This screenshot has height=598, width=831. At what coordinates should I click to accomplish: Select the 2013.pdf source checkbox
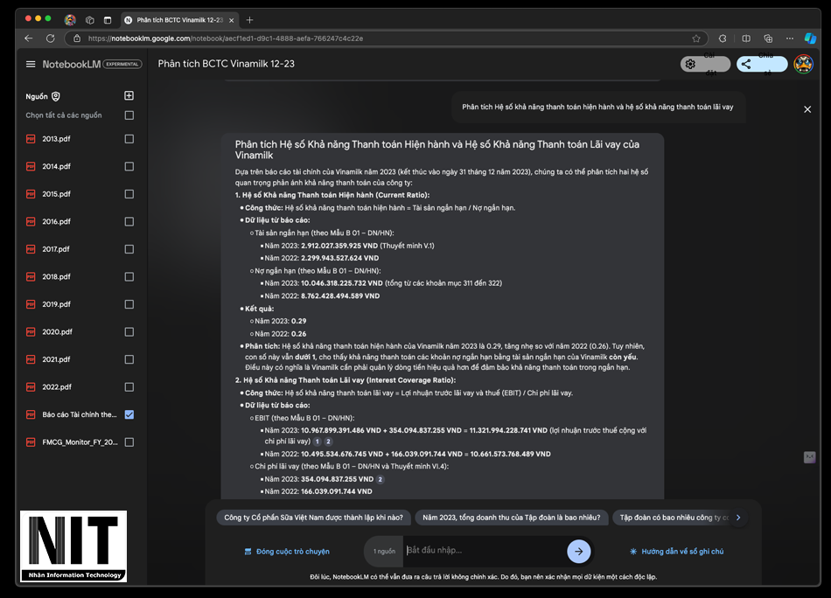click(129, 139)
